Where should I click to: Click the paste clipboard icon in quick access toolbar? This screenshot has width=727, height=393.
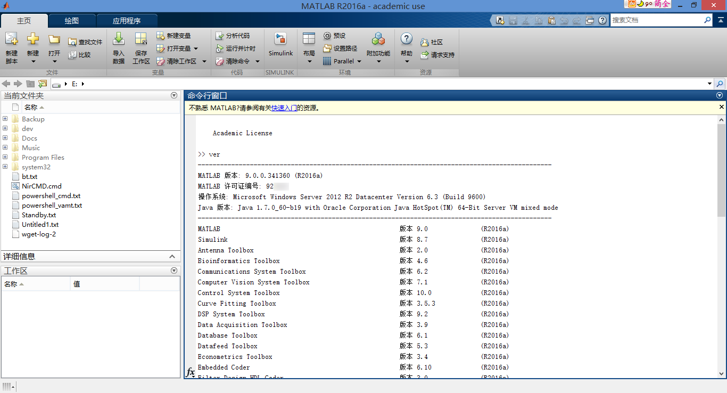tap(551, 20)
